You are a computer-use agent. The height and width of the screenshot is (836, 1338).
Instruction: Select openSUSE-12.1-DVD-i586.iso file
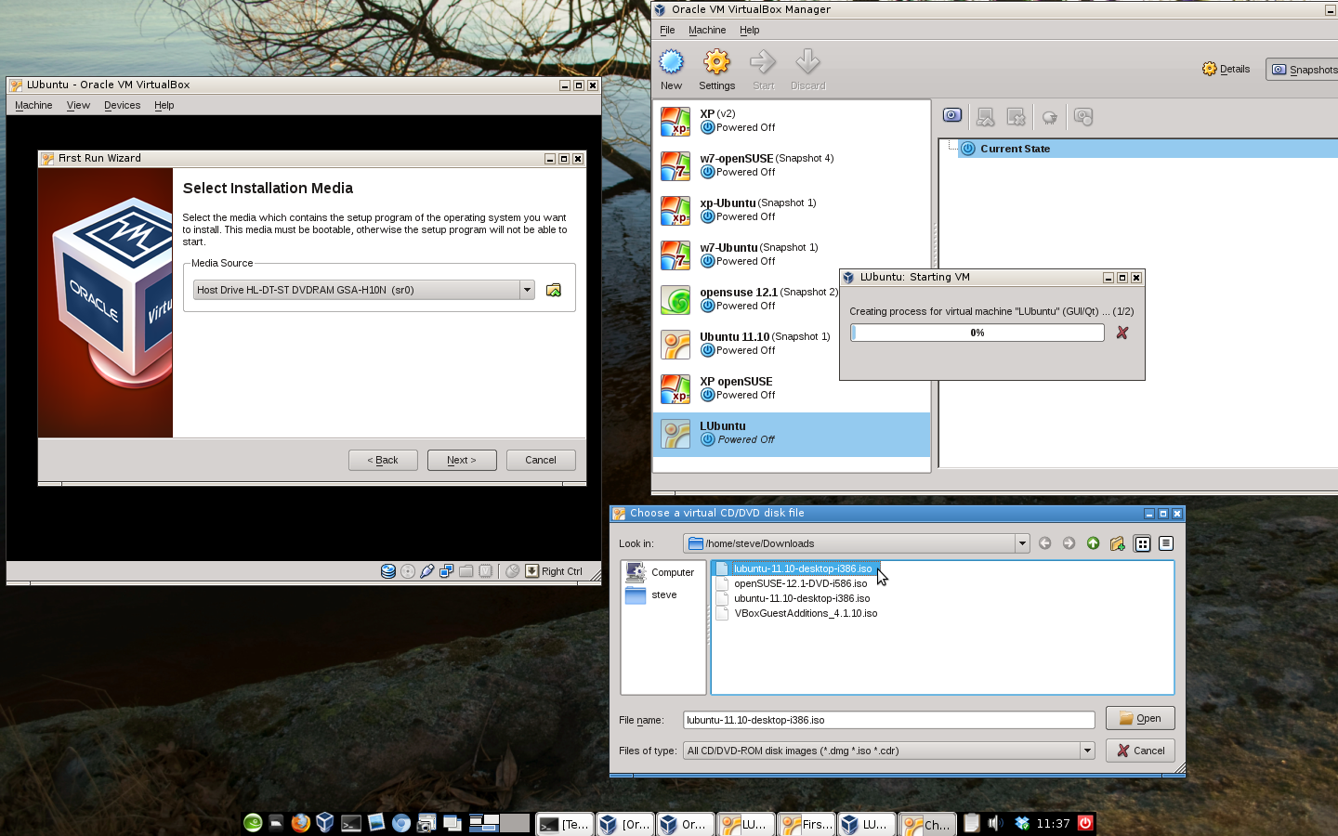[x=792, y=583]
